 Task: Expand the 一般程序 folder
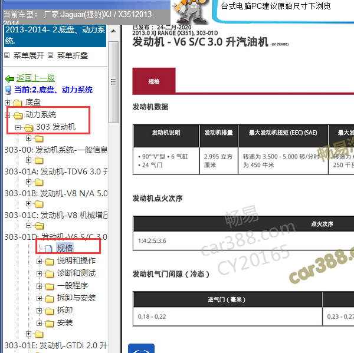click(x=40, y=286)
